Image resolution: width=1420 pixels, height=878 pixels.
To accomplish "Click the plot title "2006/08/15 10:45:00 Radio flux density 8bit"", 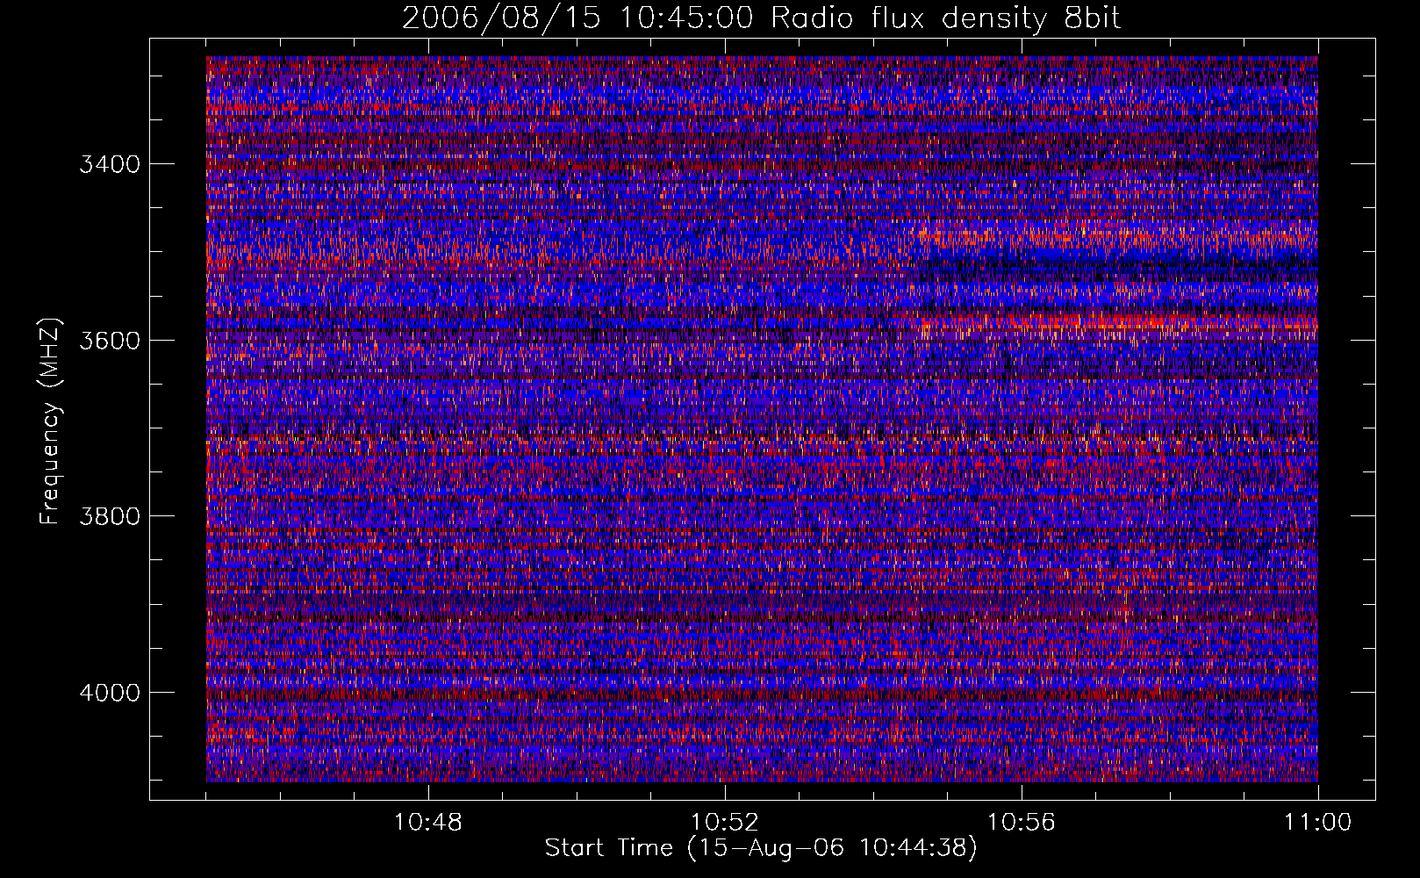I will (761, 18).
